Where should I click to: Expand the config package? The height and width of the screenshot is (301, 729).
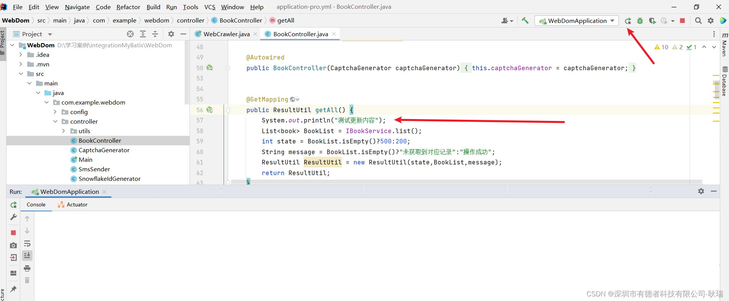[55, 112]
